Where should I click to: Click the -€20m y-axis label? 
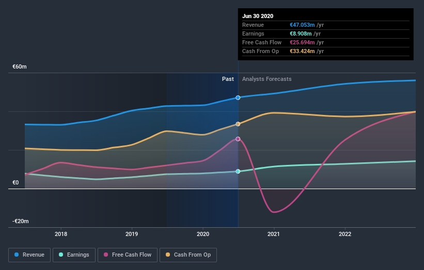pyautogui.click(x=20, y=221)
